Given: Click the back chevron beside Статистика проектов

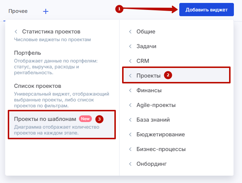Looking at the screenshot, I should coord(16,32).
